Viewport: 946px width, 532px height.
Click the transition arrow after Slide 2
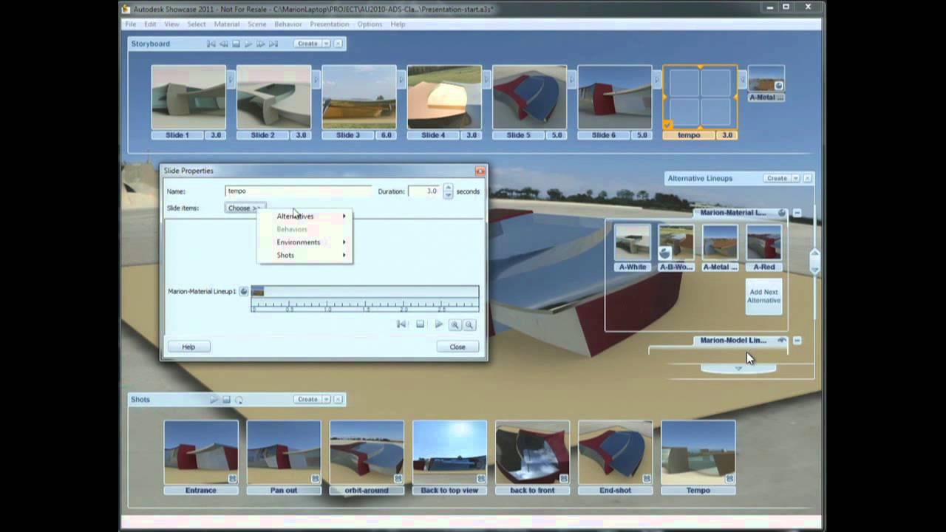(316, 79)
